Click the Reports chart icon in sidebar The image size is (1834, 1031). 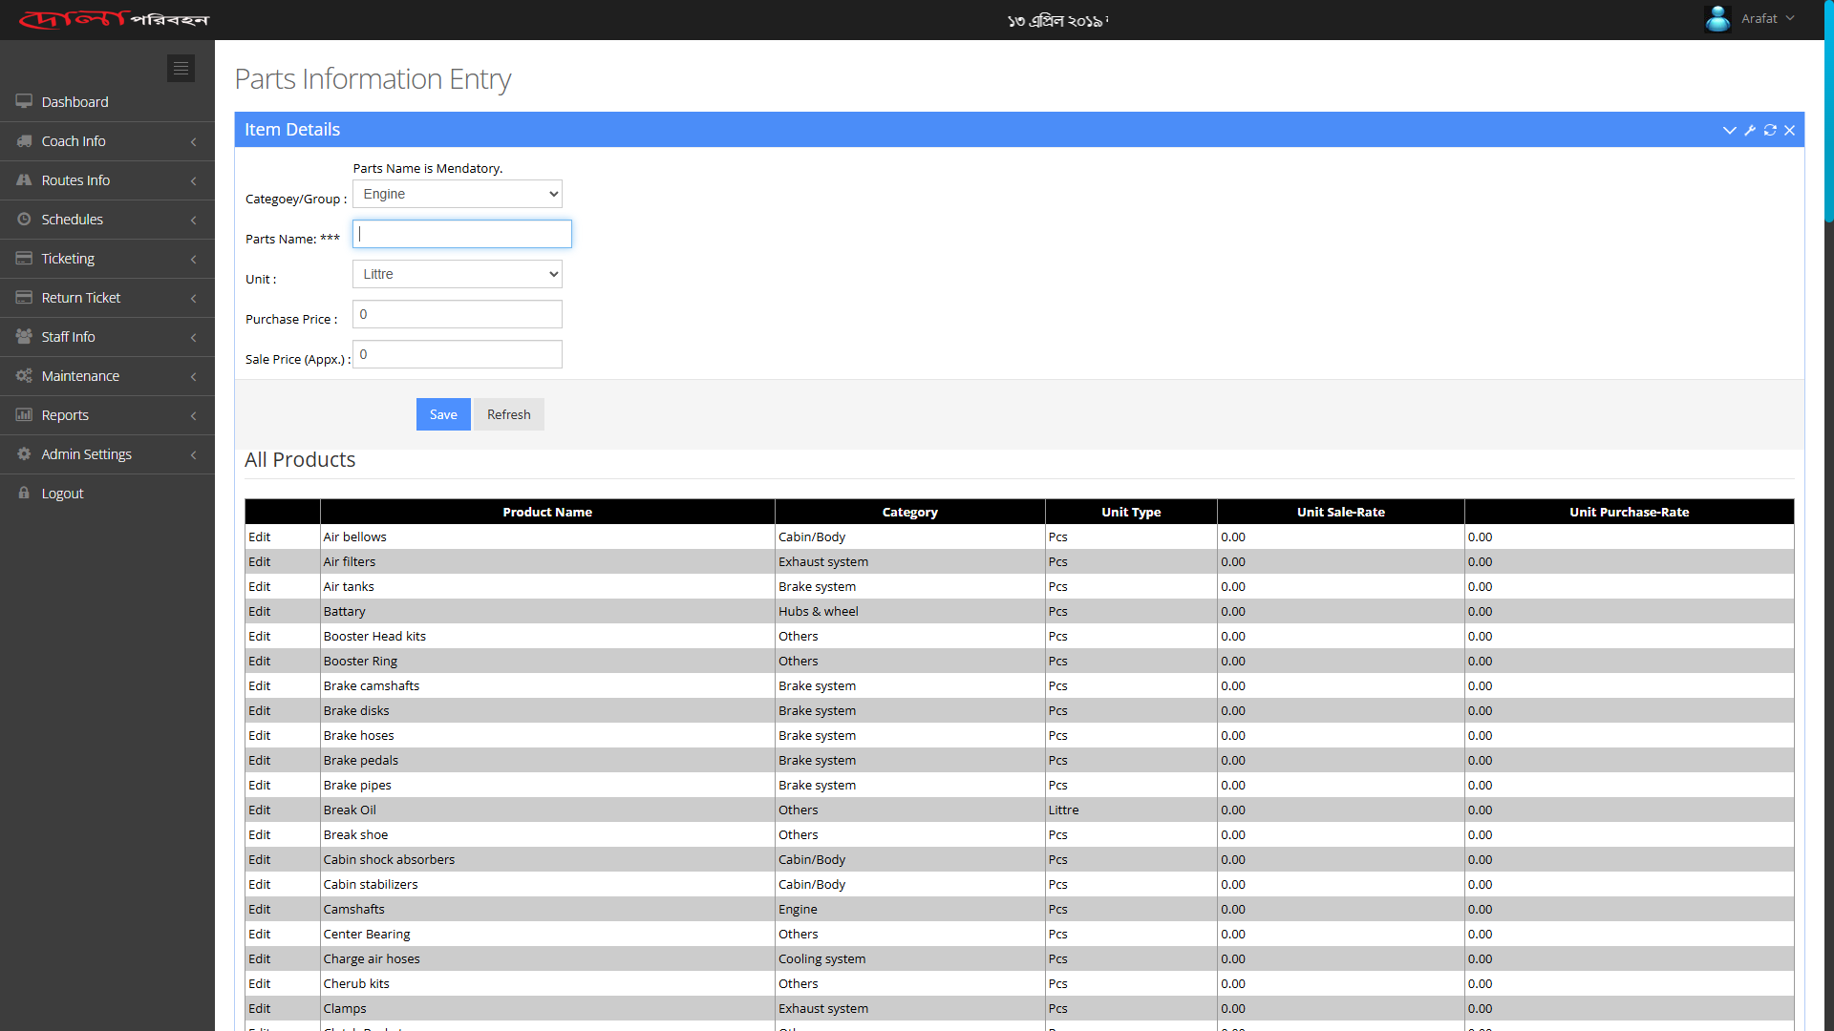[x=24, y=414]
